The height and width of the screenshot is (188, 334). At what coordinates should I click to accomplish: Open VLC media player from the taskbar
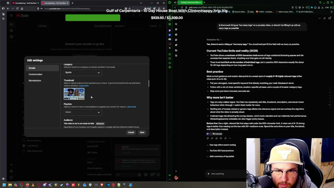tap(33, 185)
